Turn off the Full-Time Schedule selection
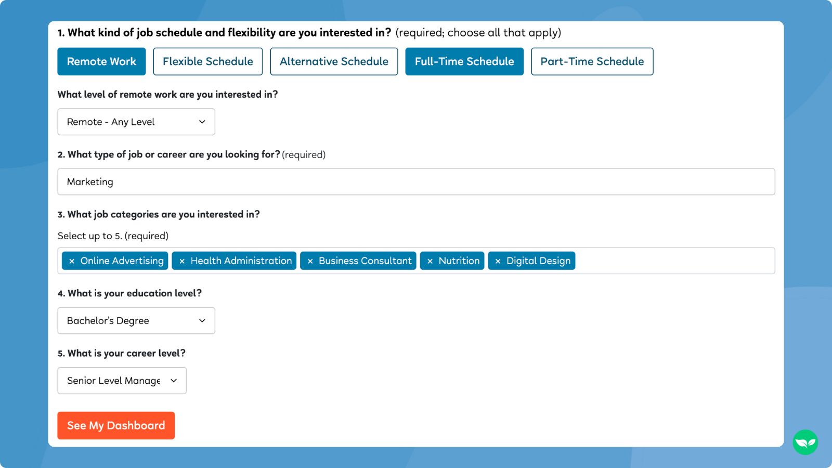 464,61
